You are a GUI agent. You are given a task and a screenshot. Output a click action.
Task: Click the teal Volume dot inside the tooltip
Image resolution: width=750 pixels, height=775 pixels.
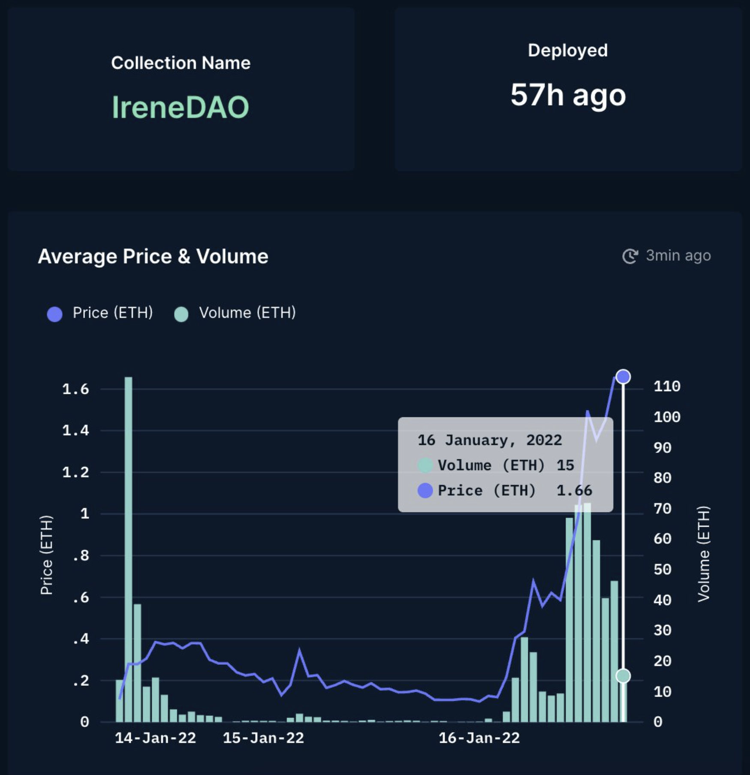425,465
